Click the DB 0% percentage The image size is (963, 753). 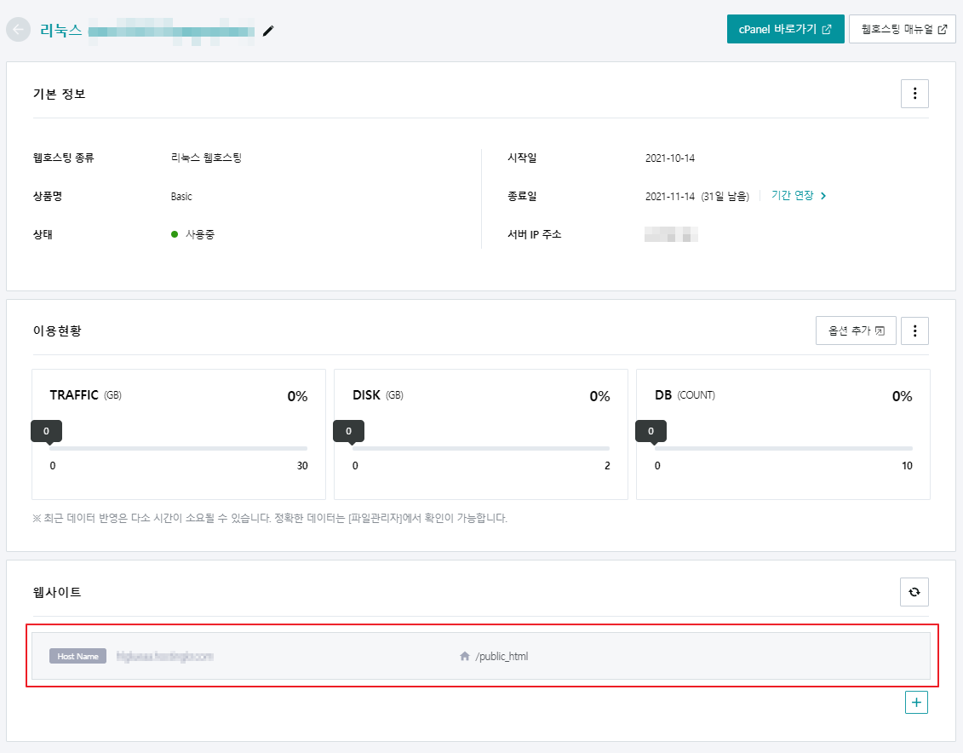click(x=902, y=396)
